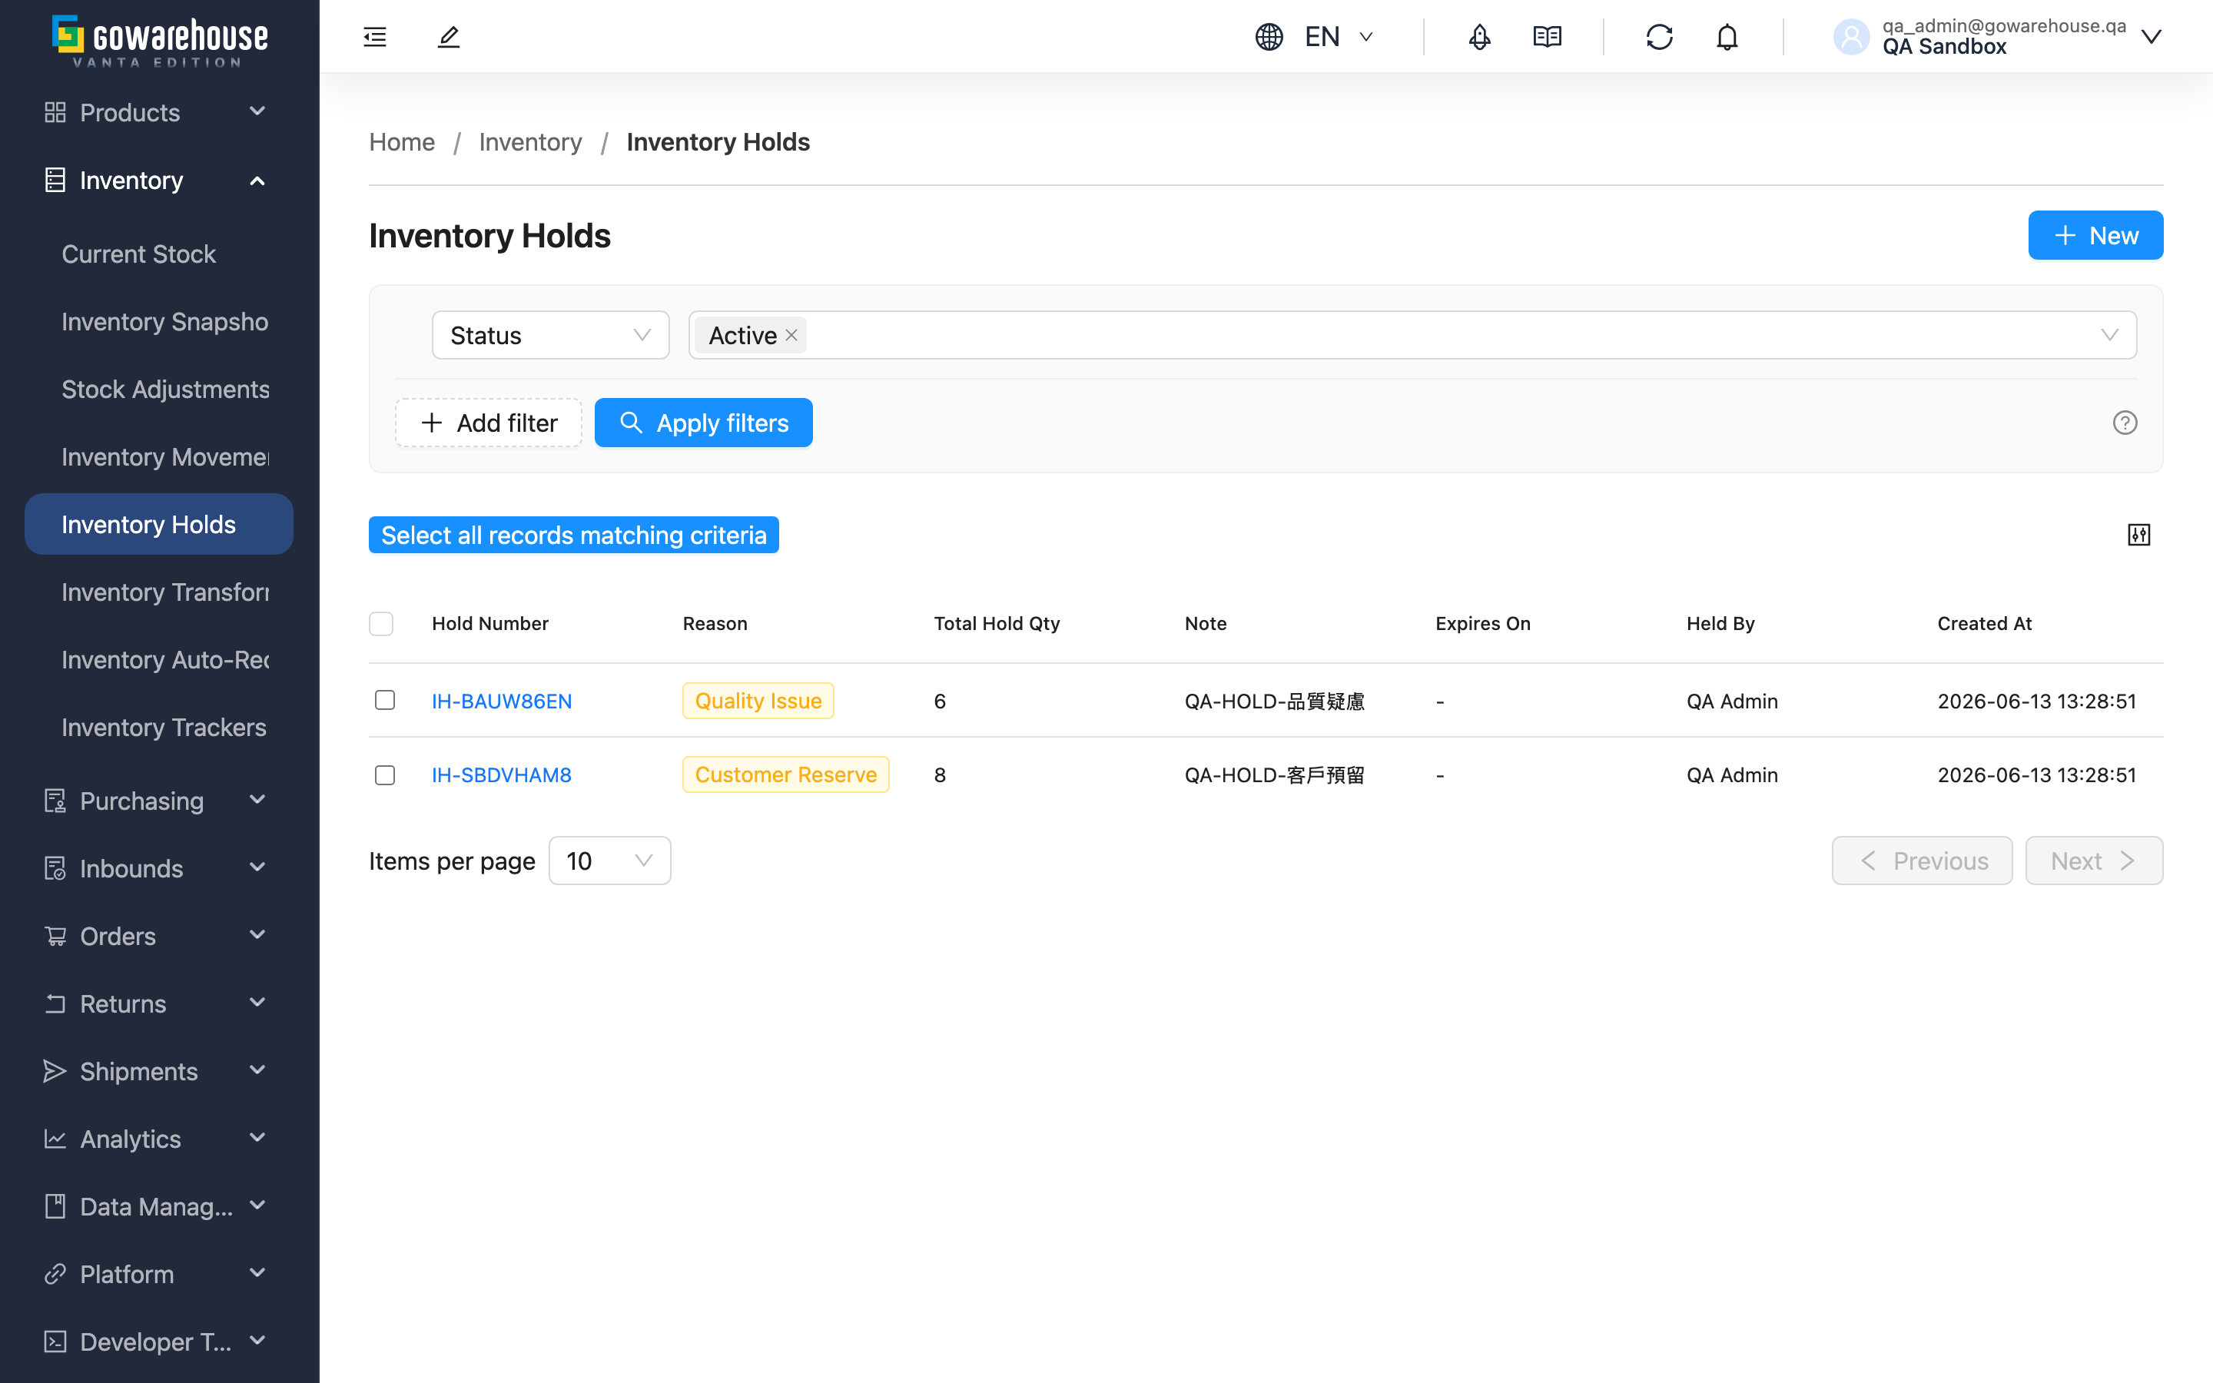
Task: Go to Home breadcrumb
Action: click(401, 142)
